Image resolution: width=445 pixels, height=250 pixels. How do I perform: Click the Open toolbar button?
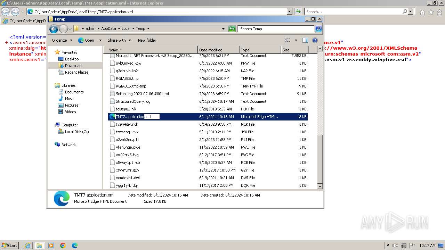point(87,40)
